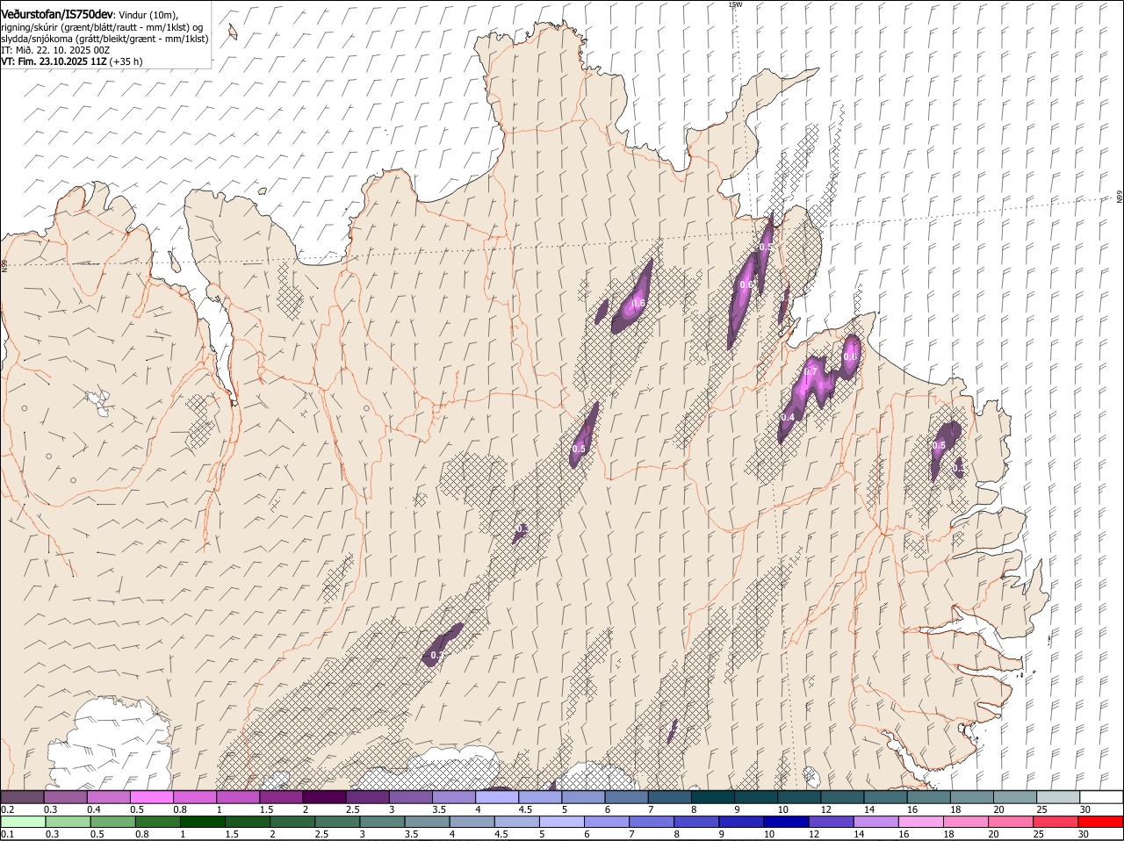Click the "N99" label on the left edge
The height and width of the screenshot is (841, 1124).
coord(4,264)
